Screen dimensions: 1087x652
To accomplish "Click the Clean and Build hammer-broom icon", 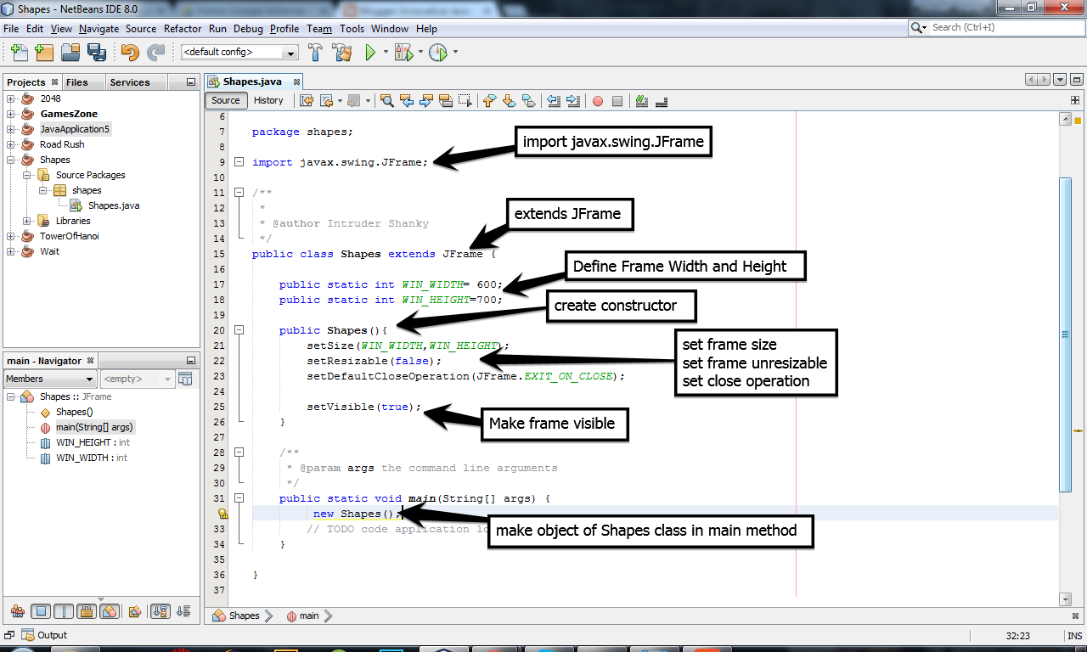I will [340, 52].
